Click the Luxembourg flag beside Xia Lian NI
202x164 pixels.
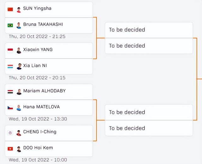tap(10, 67)
